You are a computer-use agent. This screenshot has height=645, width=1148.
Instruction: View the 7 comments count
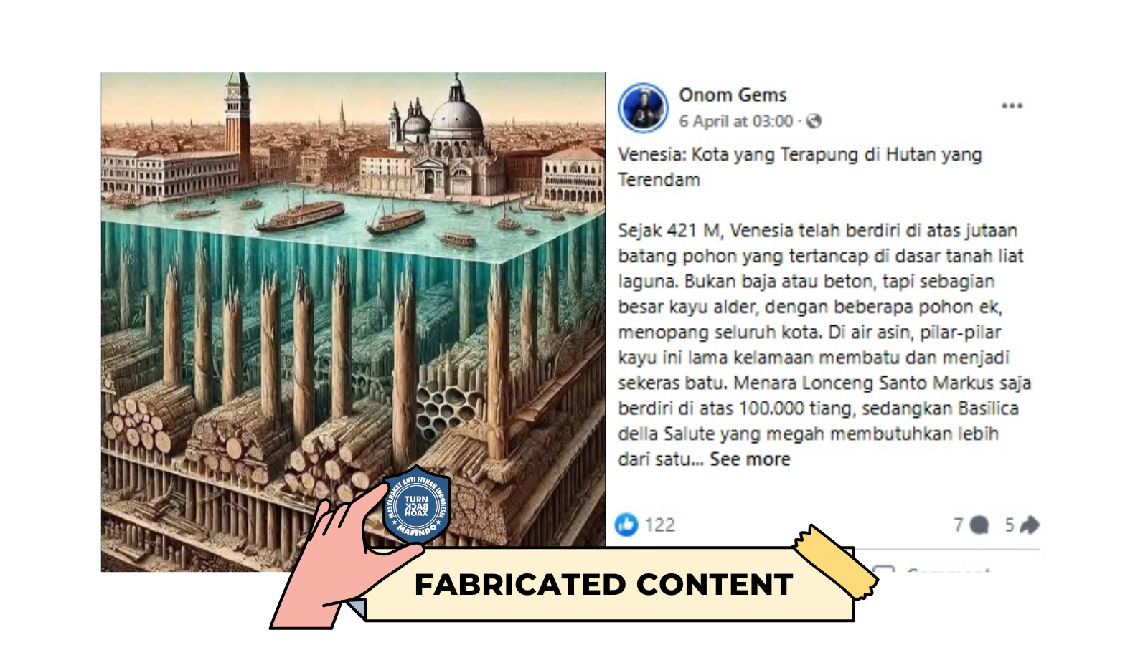pos(958,525)
